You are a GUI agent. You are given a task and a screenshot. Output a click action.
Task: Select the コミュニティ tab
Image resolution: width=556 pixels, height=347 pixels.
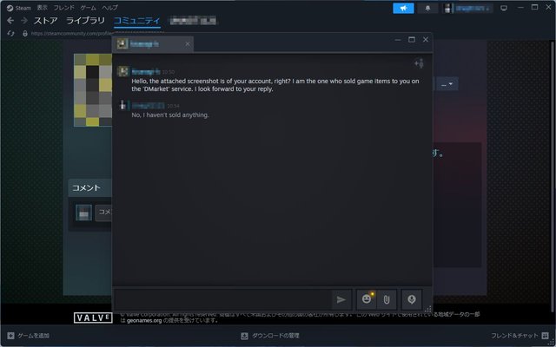click(x=137, y=21)
